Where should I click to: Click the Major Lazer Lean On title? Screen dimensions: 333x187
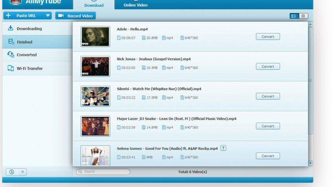click(176, 119)
